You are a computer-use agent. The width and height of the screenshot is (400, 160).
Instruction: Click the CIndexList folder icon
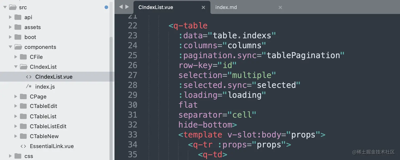click(24, 67)
